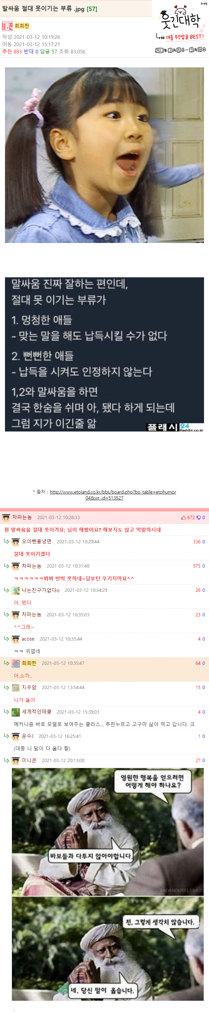Image resolution: width=209 pixels, height=1013 pixels.
Task: Click the thumbs-up icon showing 672
Action: point(183,517)
